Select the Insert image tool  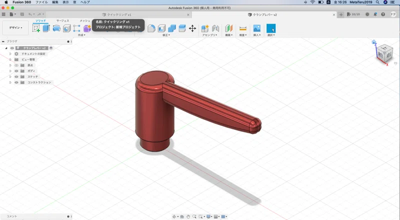pos(257,28)
